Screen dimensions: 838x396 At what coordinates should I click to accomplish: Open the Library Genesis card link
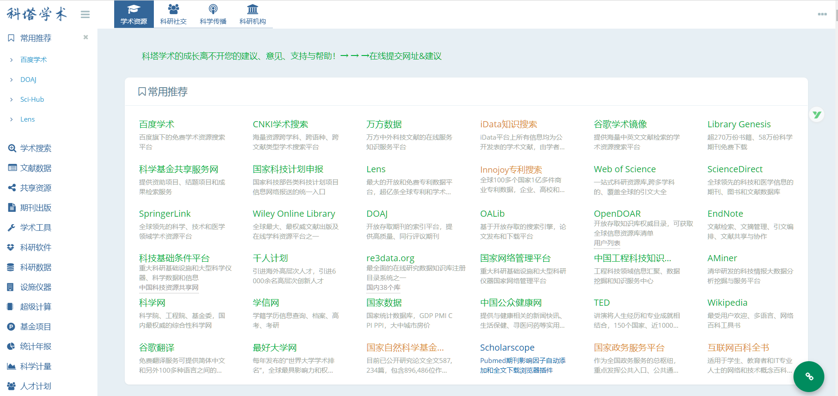click(739, 124)
